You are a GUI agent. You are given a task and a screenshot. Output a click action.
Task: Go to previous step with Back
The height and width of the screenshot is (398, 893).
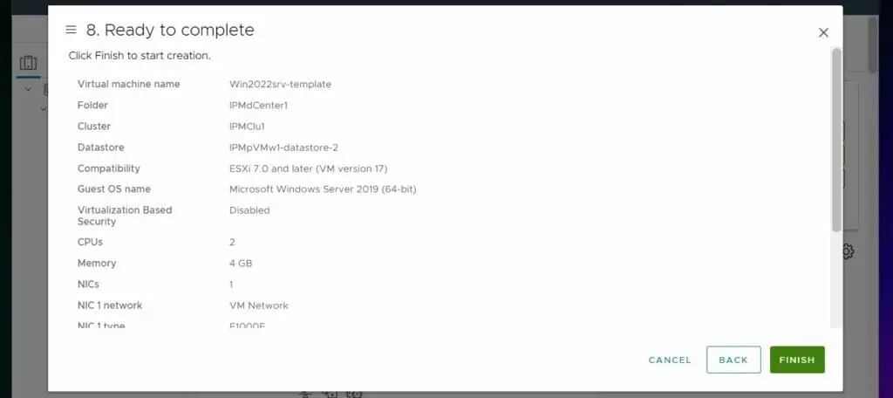[x=733, y=360]
